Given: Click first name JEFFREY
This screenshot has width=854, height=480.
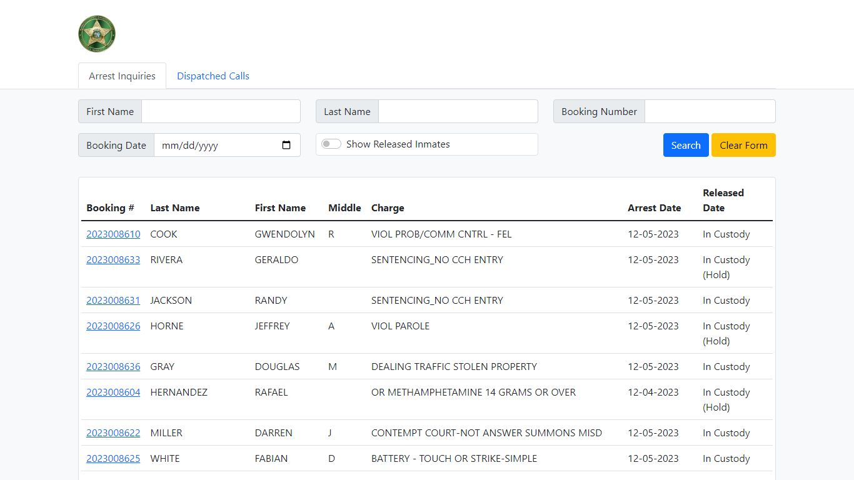Looking at the screenshot, I should (x=273, y=326).
